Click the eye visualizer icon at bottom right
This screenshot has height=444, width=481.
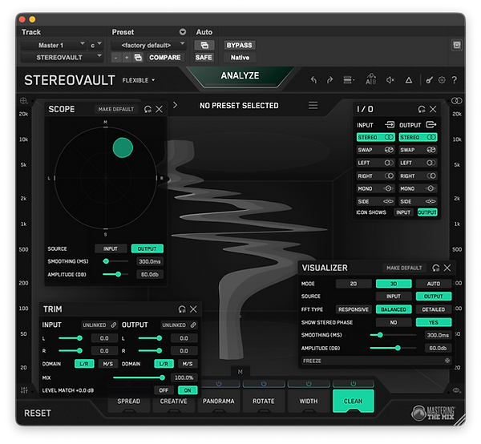[456, 390]
